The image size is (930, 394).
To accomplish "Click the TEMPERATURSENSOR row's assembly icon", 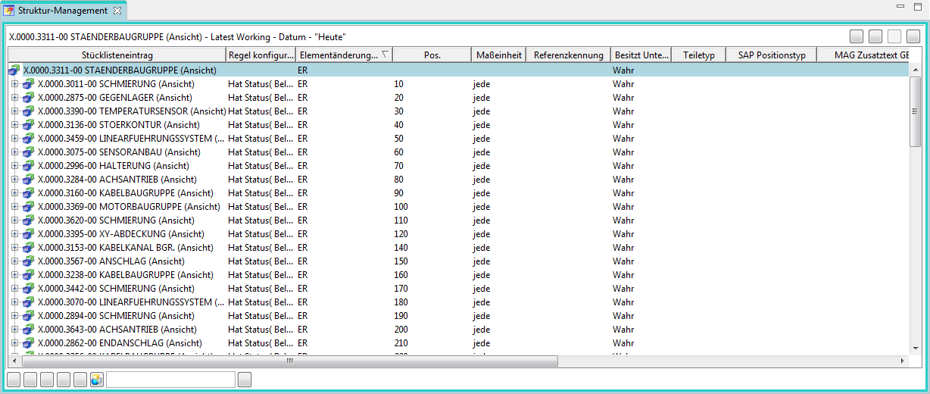I will (29, 111).
